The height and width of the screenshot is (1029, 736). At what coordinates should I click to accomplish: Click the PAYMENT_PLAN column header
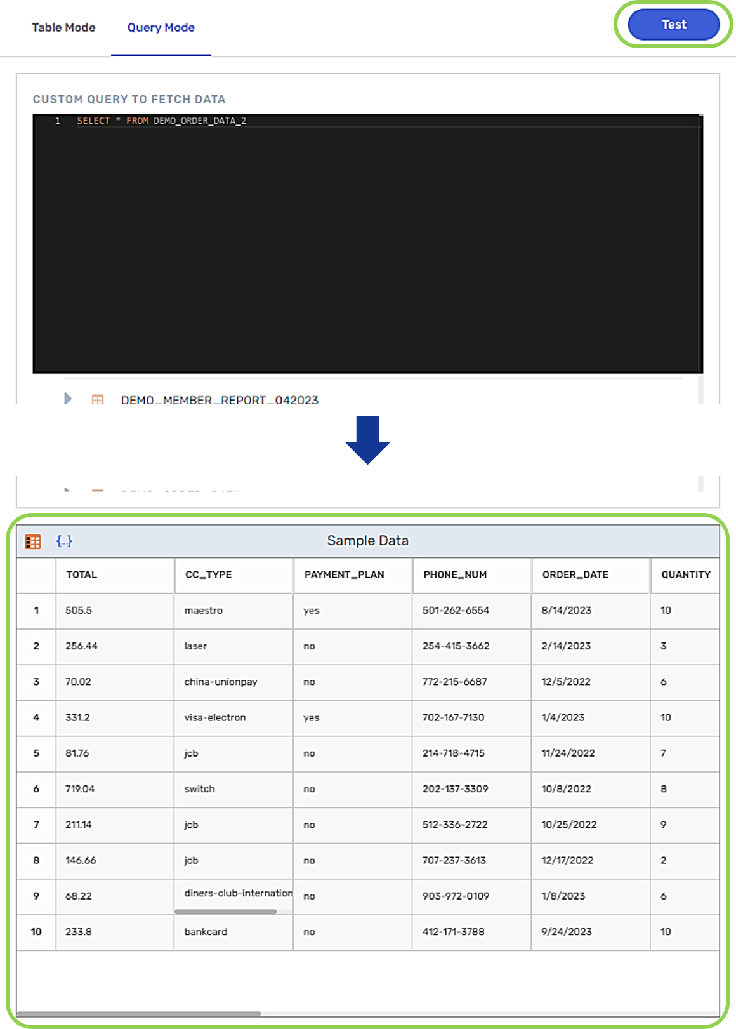(x=353, y=574)
